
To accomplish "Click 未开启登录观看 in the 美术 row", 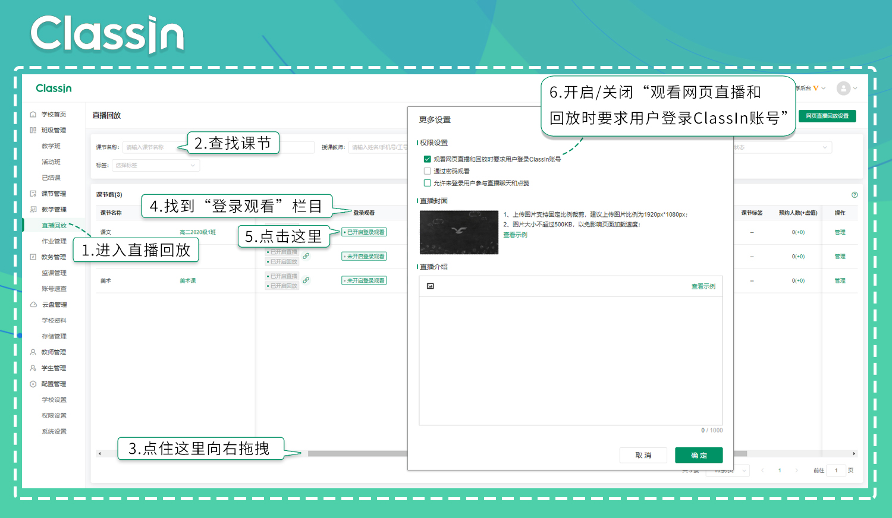I will tap(364, 280).
